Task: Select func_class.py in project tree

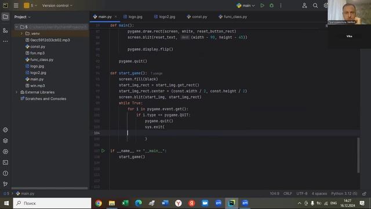Action: coord(42,60)
